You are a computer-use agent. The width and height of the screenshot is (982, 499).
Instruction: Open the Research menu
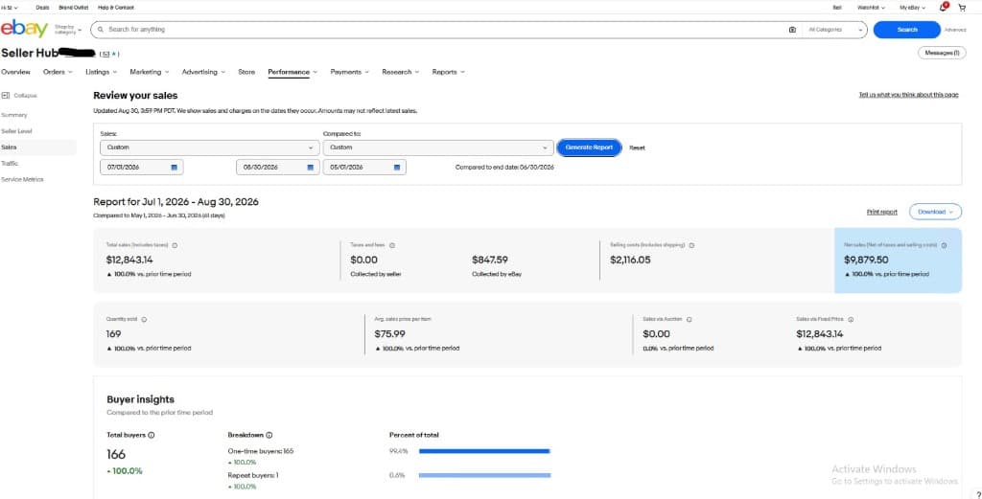point(400,72)
